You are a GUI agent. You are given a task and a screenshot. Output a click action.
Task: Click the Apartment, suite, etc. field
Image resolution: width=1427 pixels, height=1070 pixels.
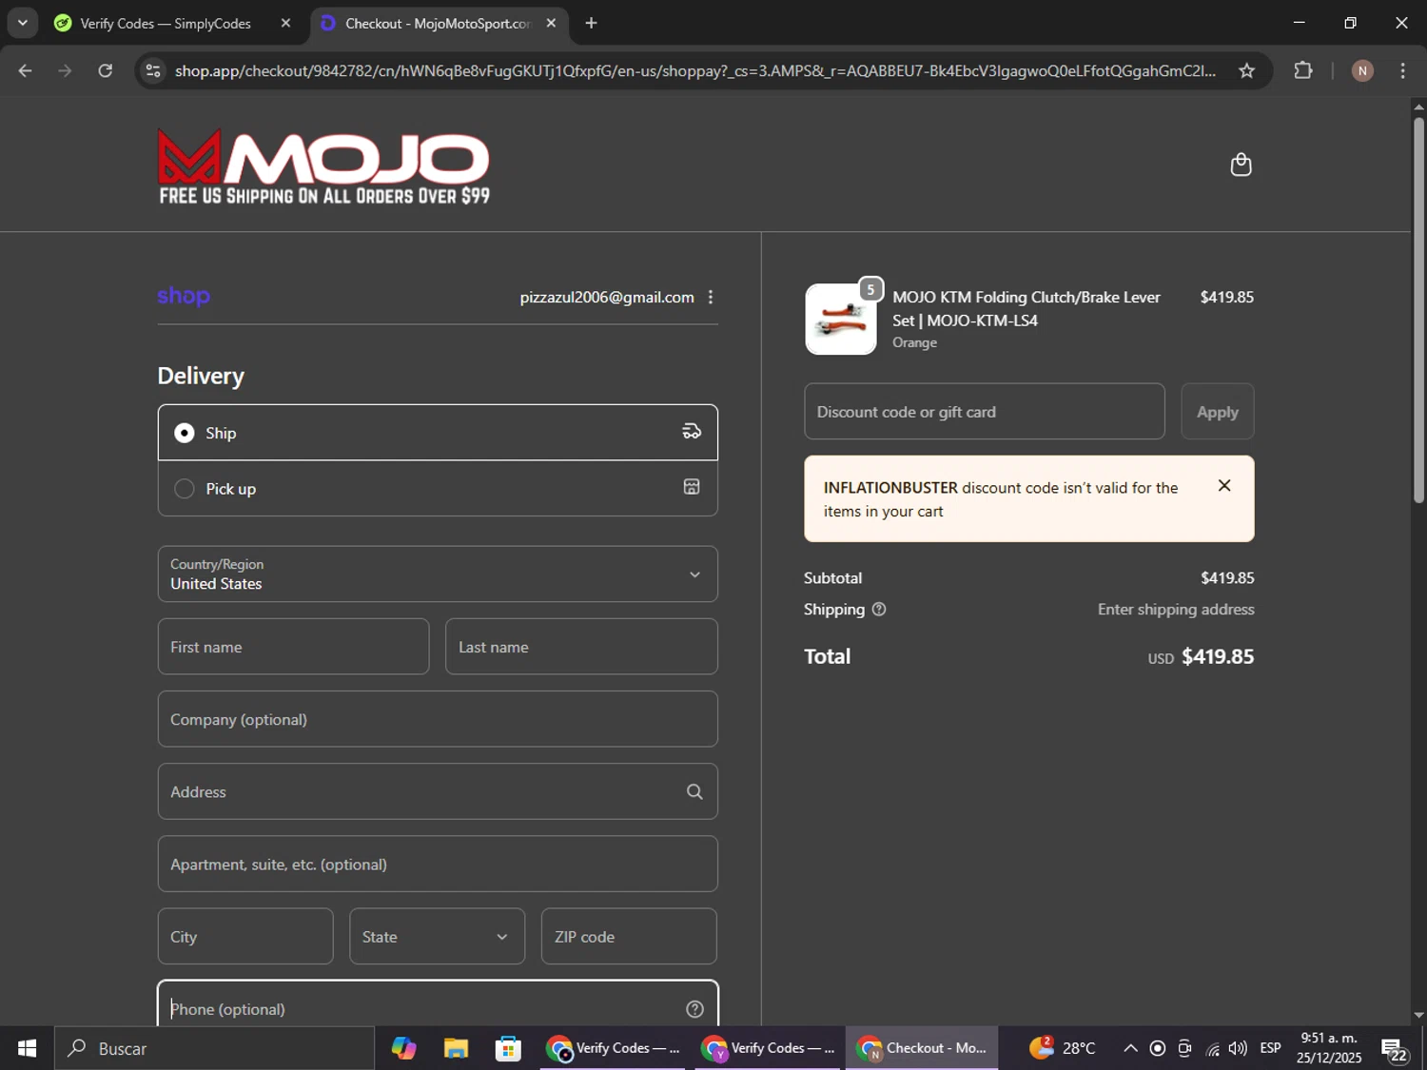tap(438, 864)
